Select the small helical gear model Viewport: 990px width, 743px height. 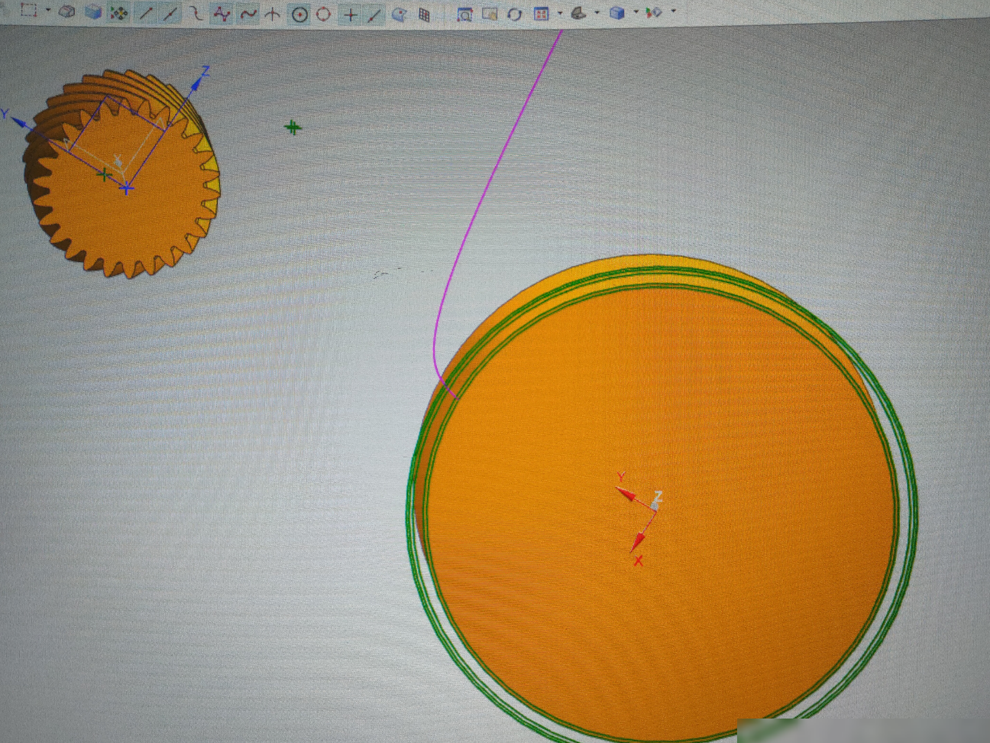(x=122, y=174)
